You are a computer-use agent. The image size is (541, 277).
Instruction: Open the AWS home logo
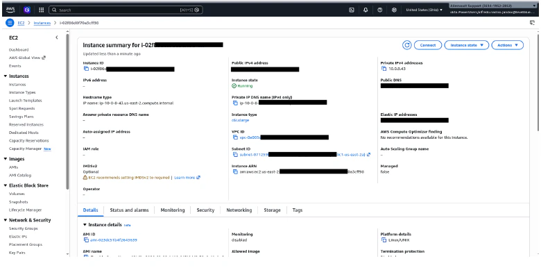coord(10,10)
